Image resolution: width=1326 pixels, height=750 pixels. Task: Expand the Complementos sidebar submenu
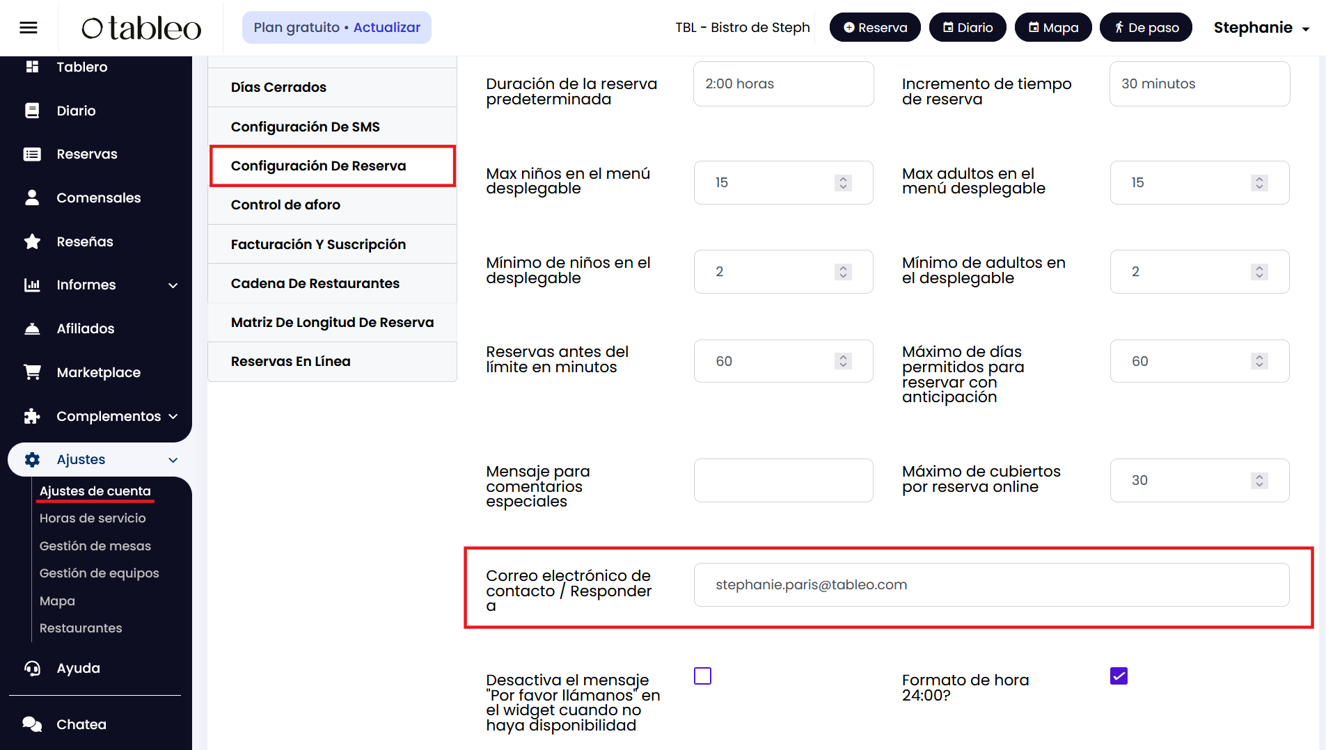173,416
